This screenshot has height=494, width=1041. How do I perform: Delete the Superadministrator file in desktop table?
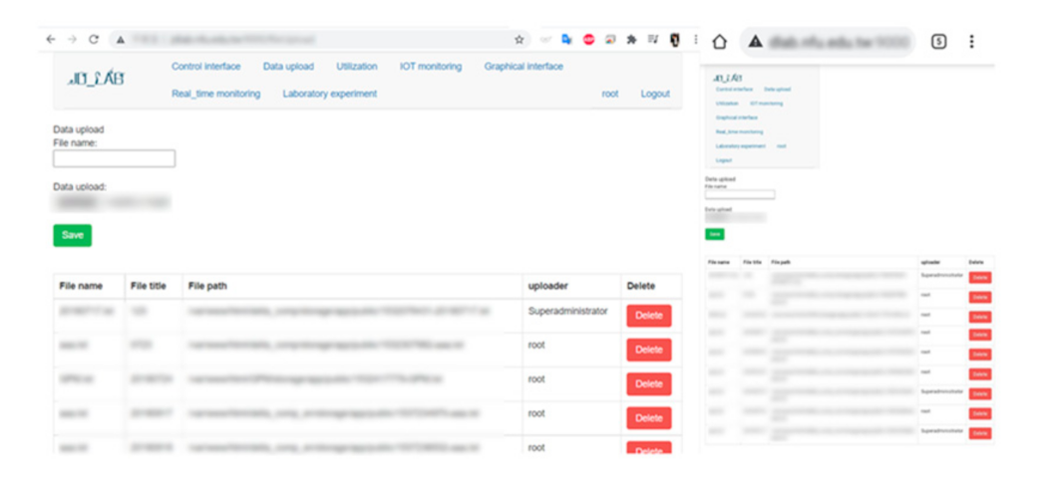[648, 316]
